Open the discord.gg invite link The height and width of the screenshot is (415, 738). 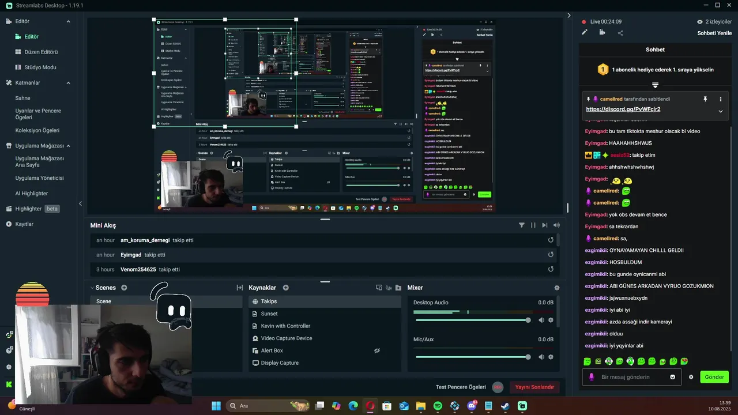(623, 109)
